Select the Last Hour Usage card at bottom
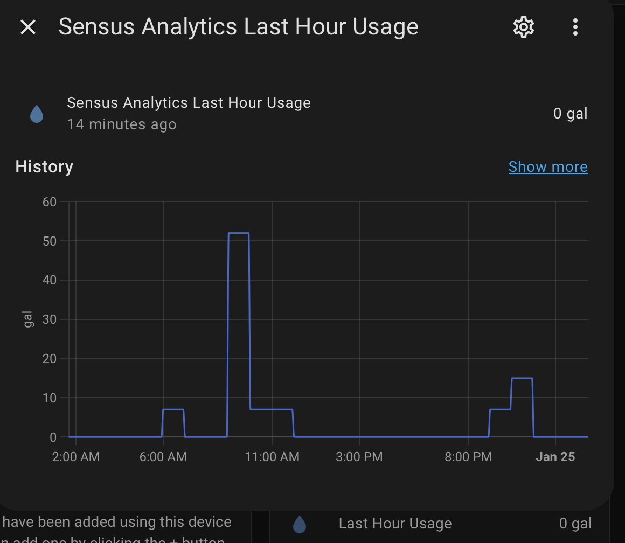625x543 pixels. 395,523
